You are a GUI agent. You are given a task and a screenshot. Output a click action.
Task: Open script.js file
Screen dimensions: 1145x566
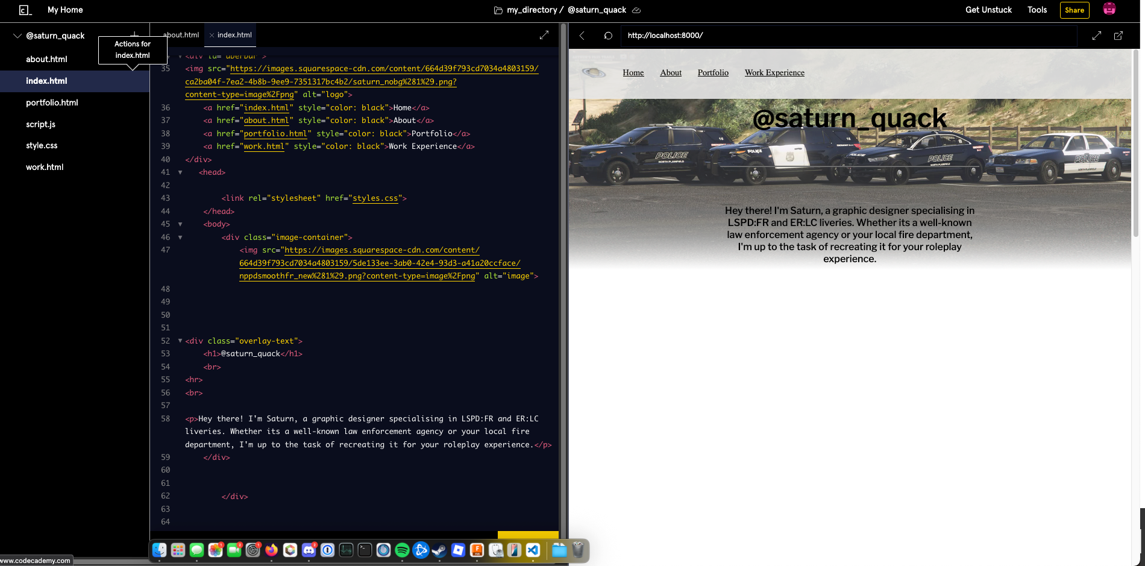(x=40, y=124)
